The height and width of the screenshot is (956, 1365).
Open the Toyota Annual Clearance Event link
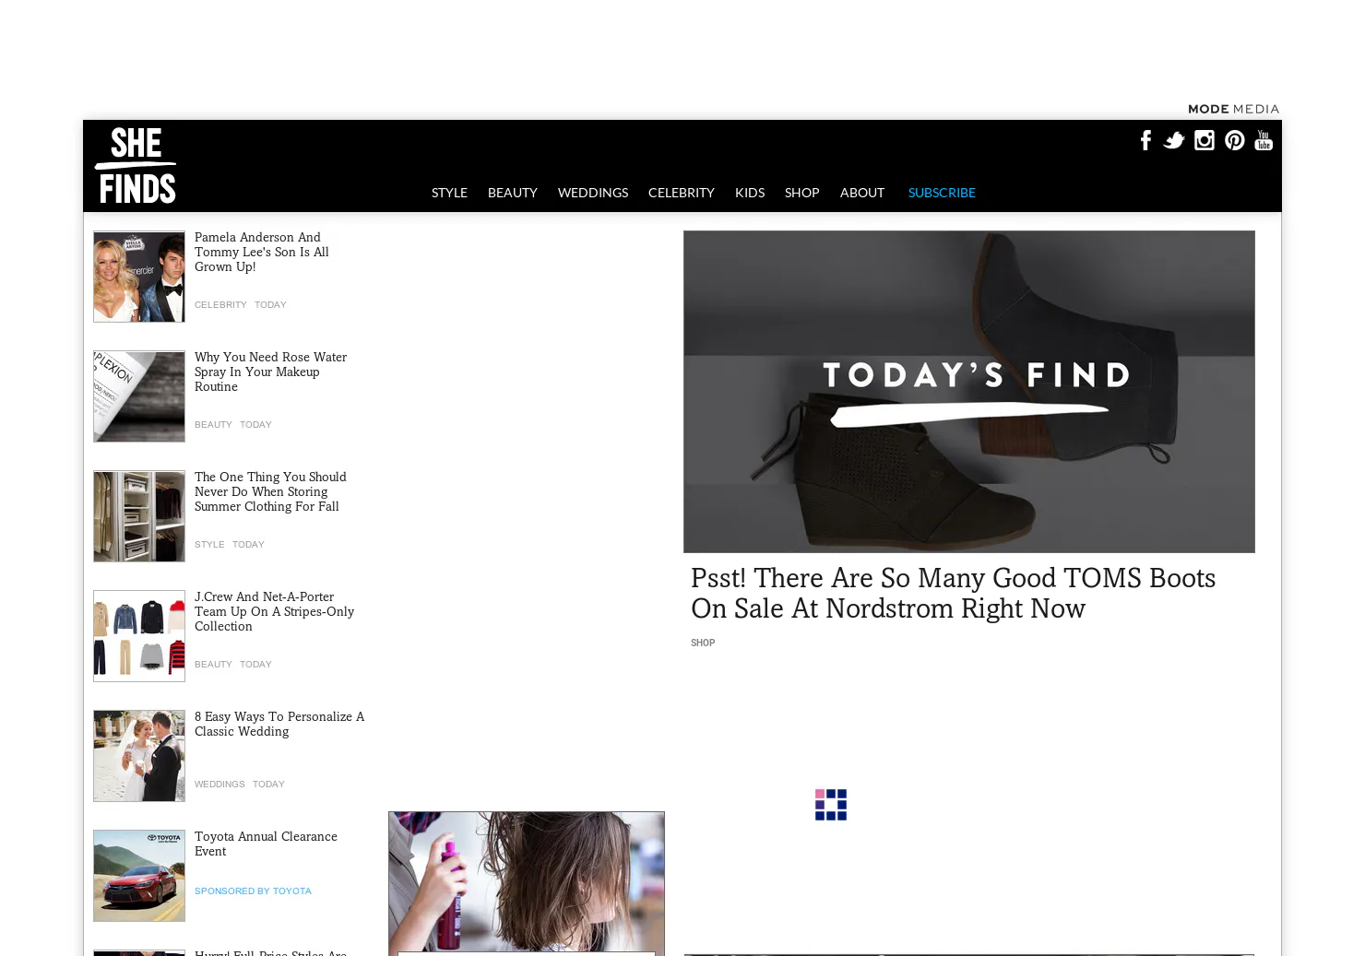tap(266, 844)
